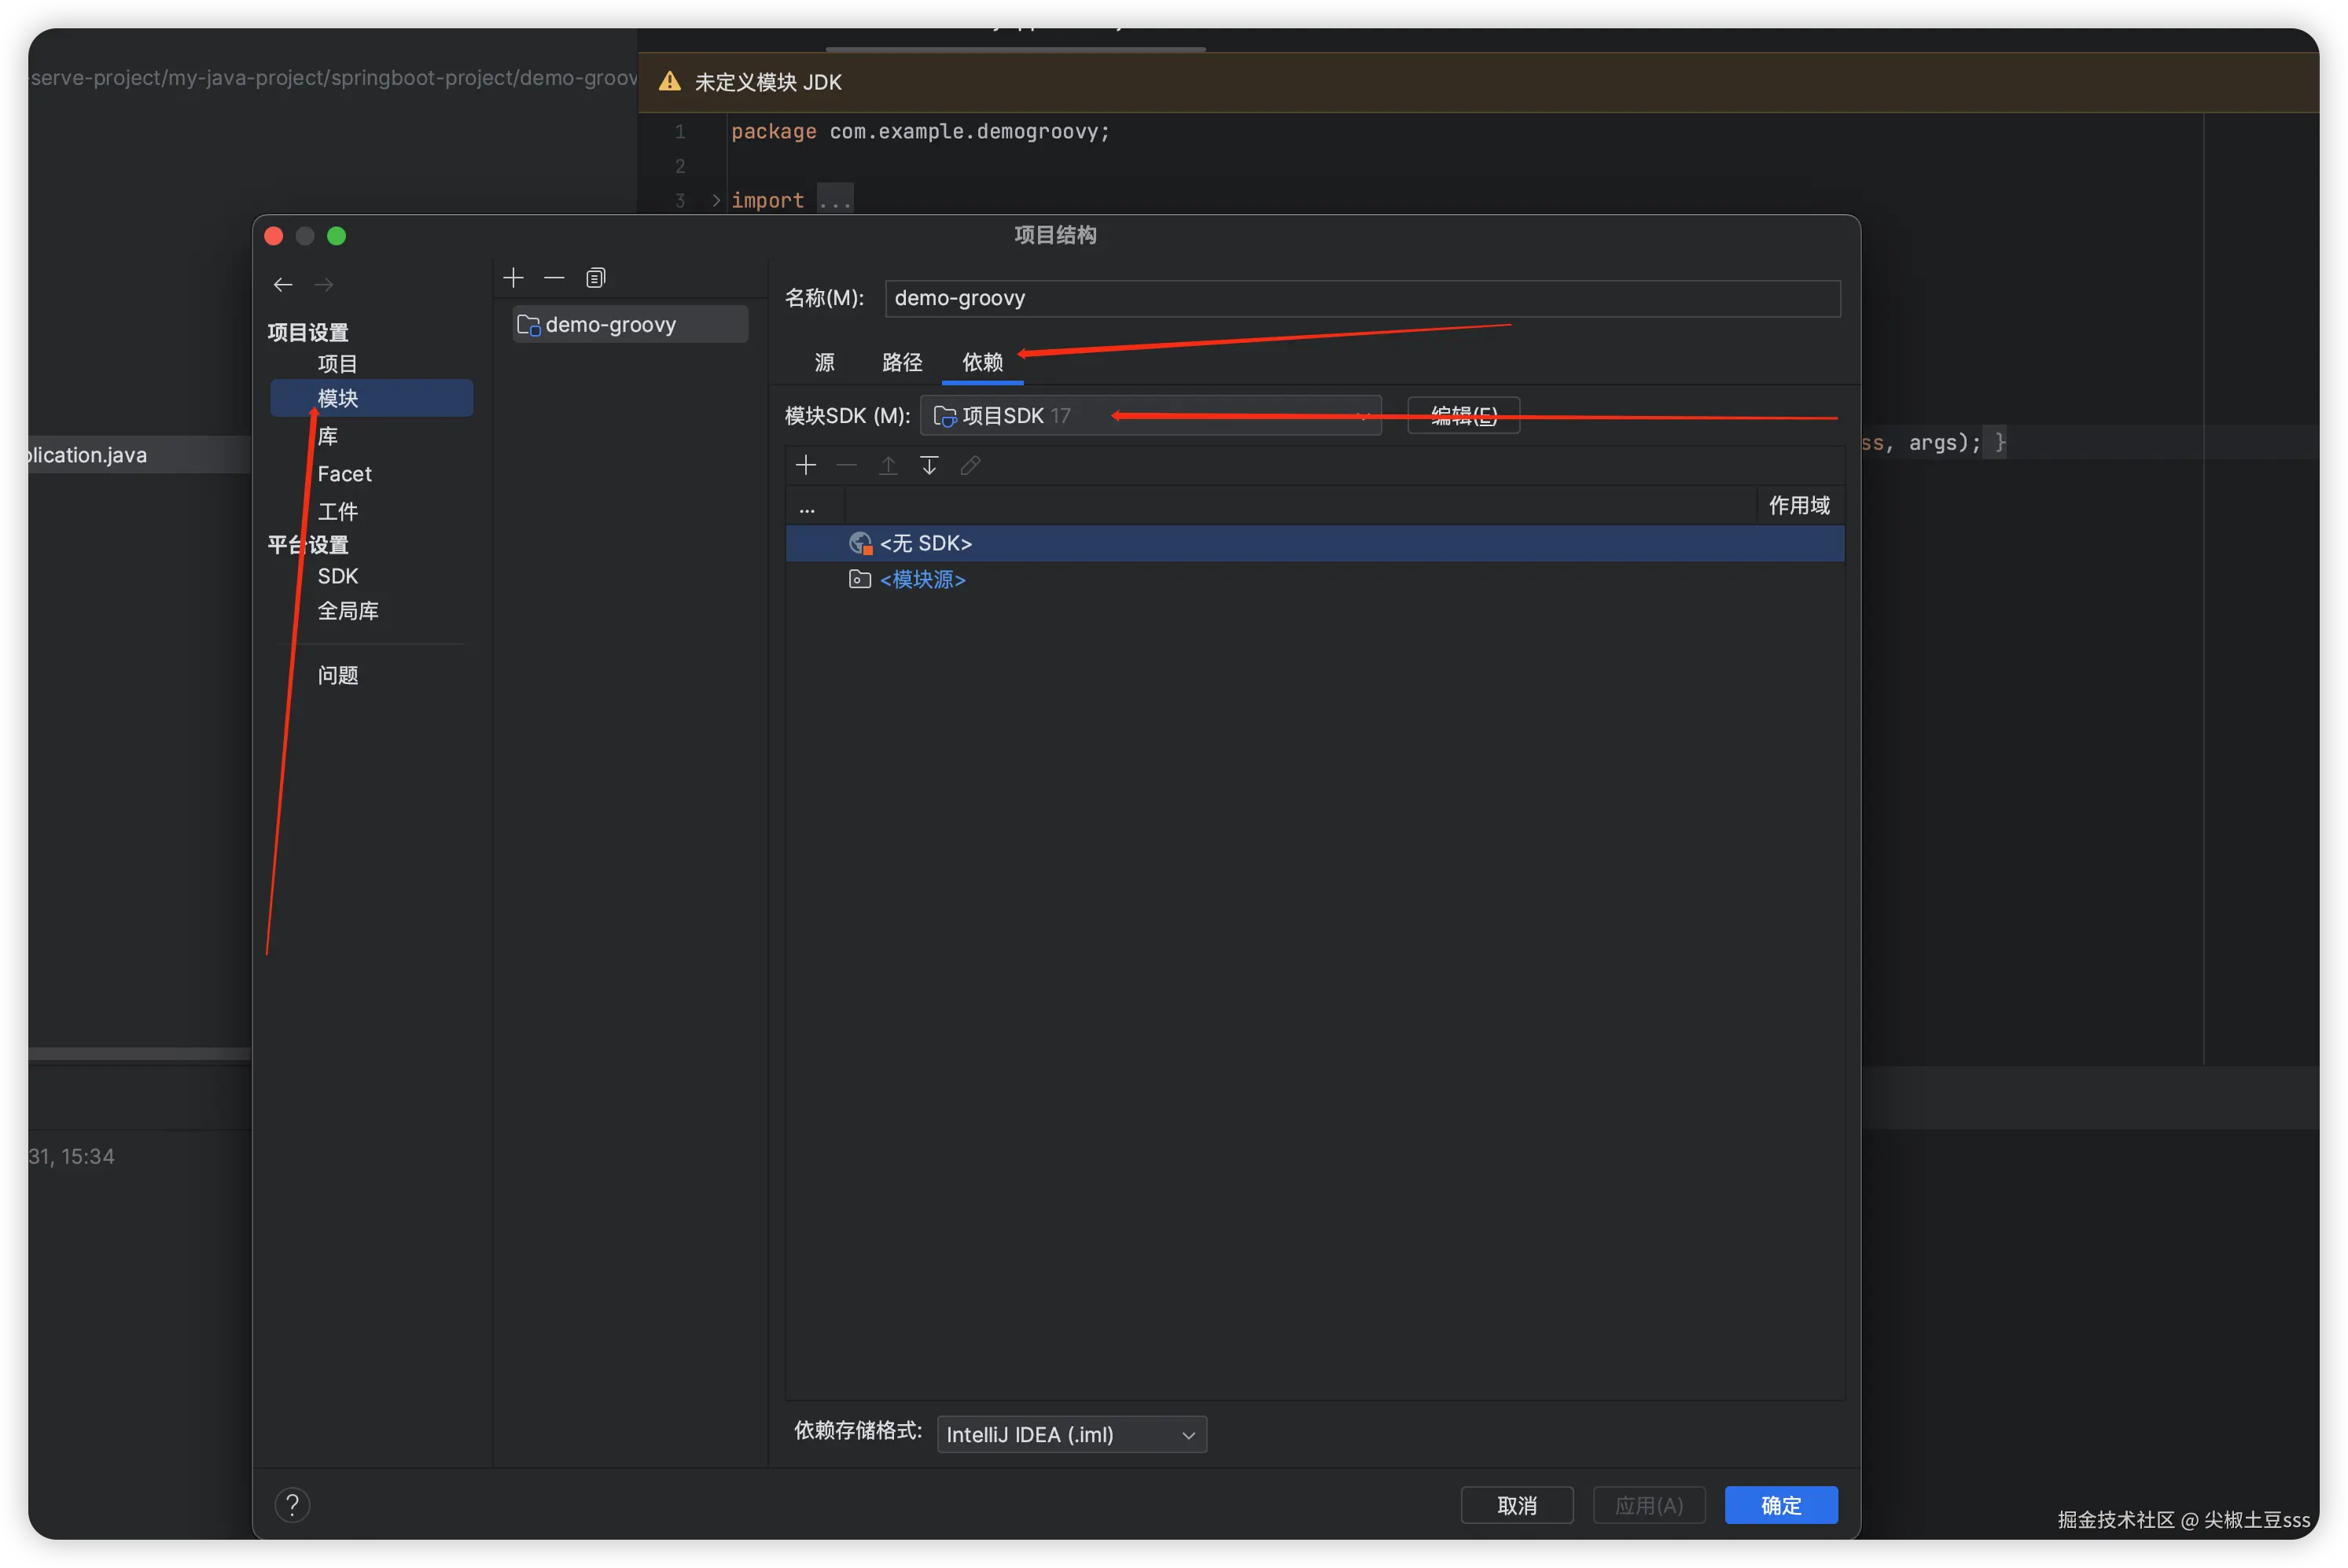Switch to the 源 tab

click(x=824, y=363)
